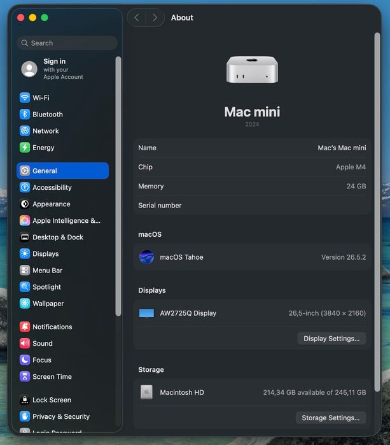The image size is (390, 445).
Task: Open the Focus moon icon
Action: point(25,360)
